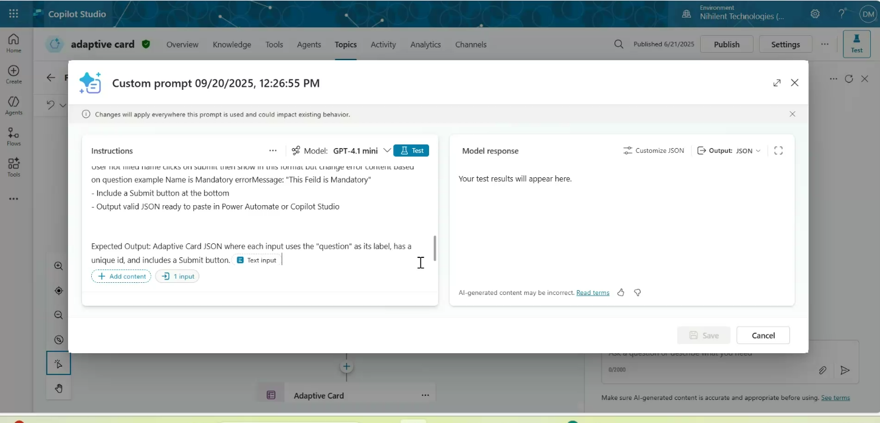The width and height of the screenshot is (880, 423).
Task: Click zoom in icon on canvas
Action: [x=59, y=266]
